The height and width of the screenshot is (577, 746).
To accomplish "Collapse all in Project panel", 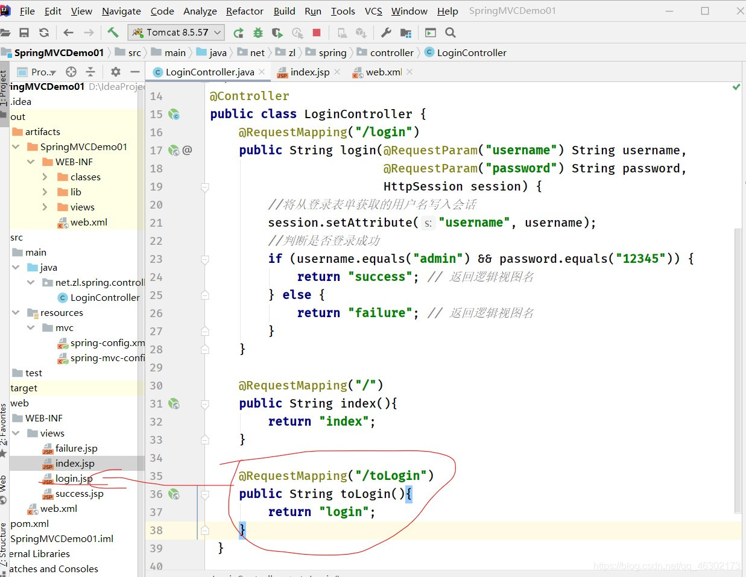I will tap(90, 72).
